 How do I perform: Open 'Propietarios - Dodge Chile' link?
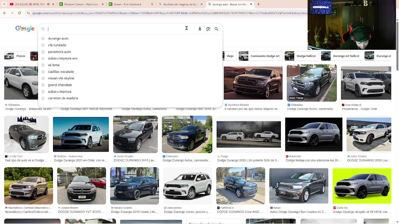click(x=359, y=109)
